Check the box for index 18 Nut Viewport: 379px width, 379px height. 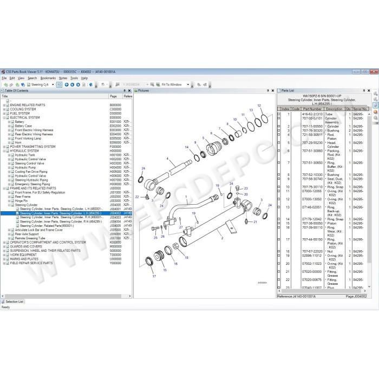coord(279,251)
